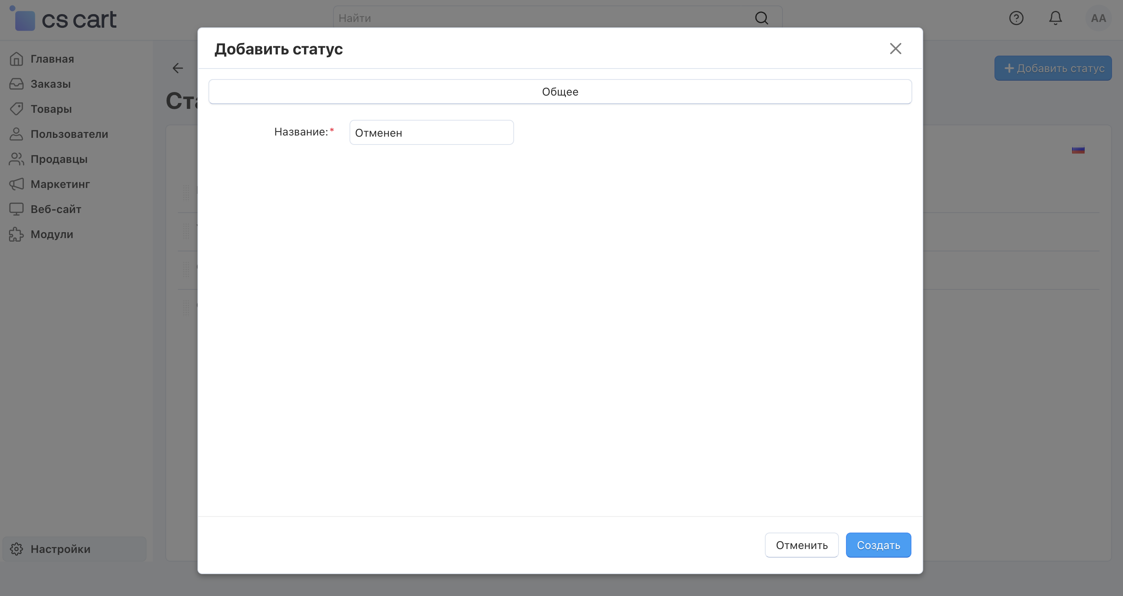Click the Пользователи user icon

pyautogui.click(x=16, y=134)
